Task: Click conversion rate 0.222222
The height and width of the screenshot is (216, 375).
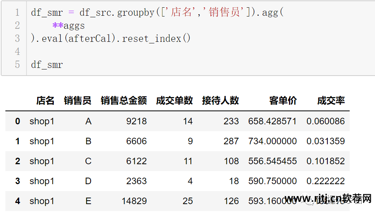Action: coord(325,181)
